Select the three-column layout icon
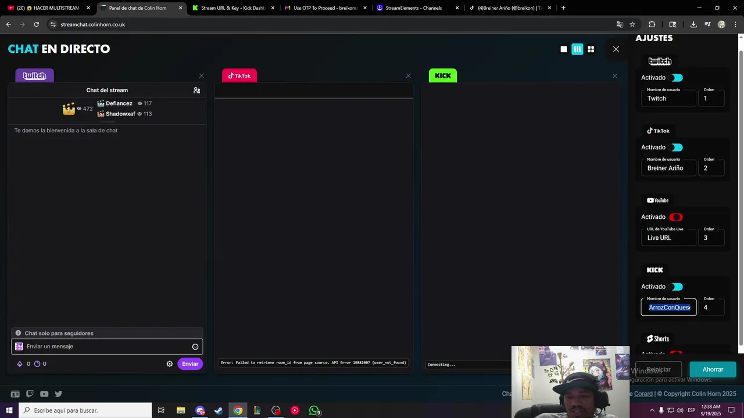 tap(577, 49)
